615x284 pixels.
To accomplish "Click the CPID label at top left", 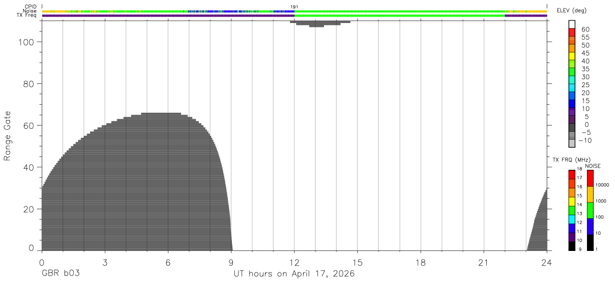I will point(31,7).
